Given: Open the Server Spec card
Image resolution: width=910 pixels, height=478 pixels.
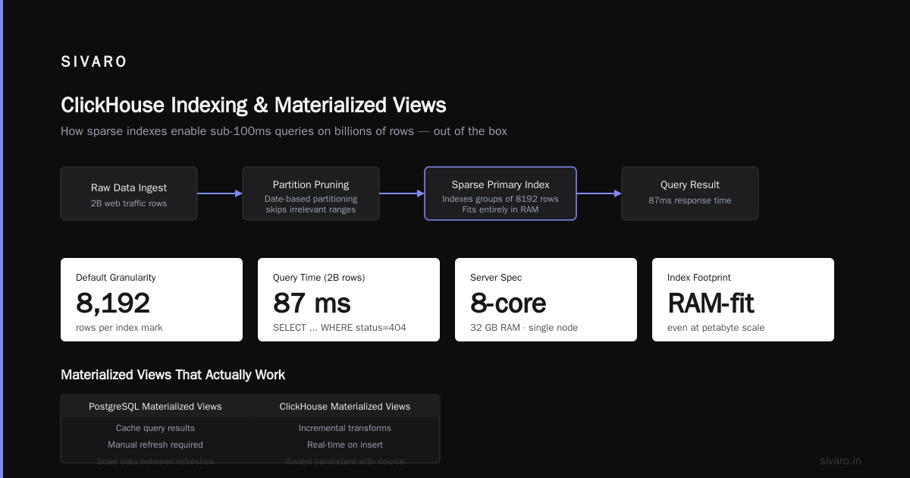Looking at the screenshot, I should click(546, 300).
